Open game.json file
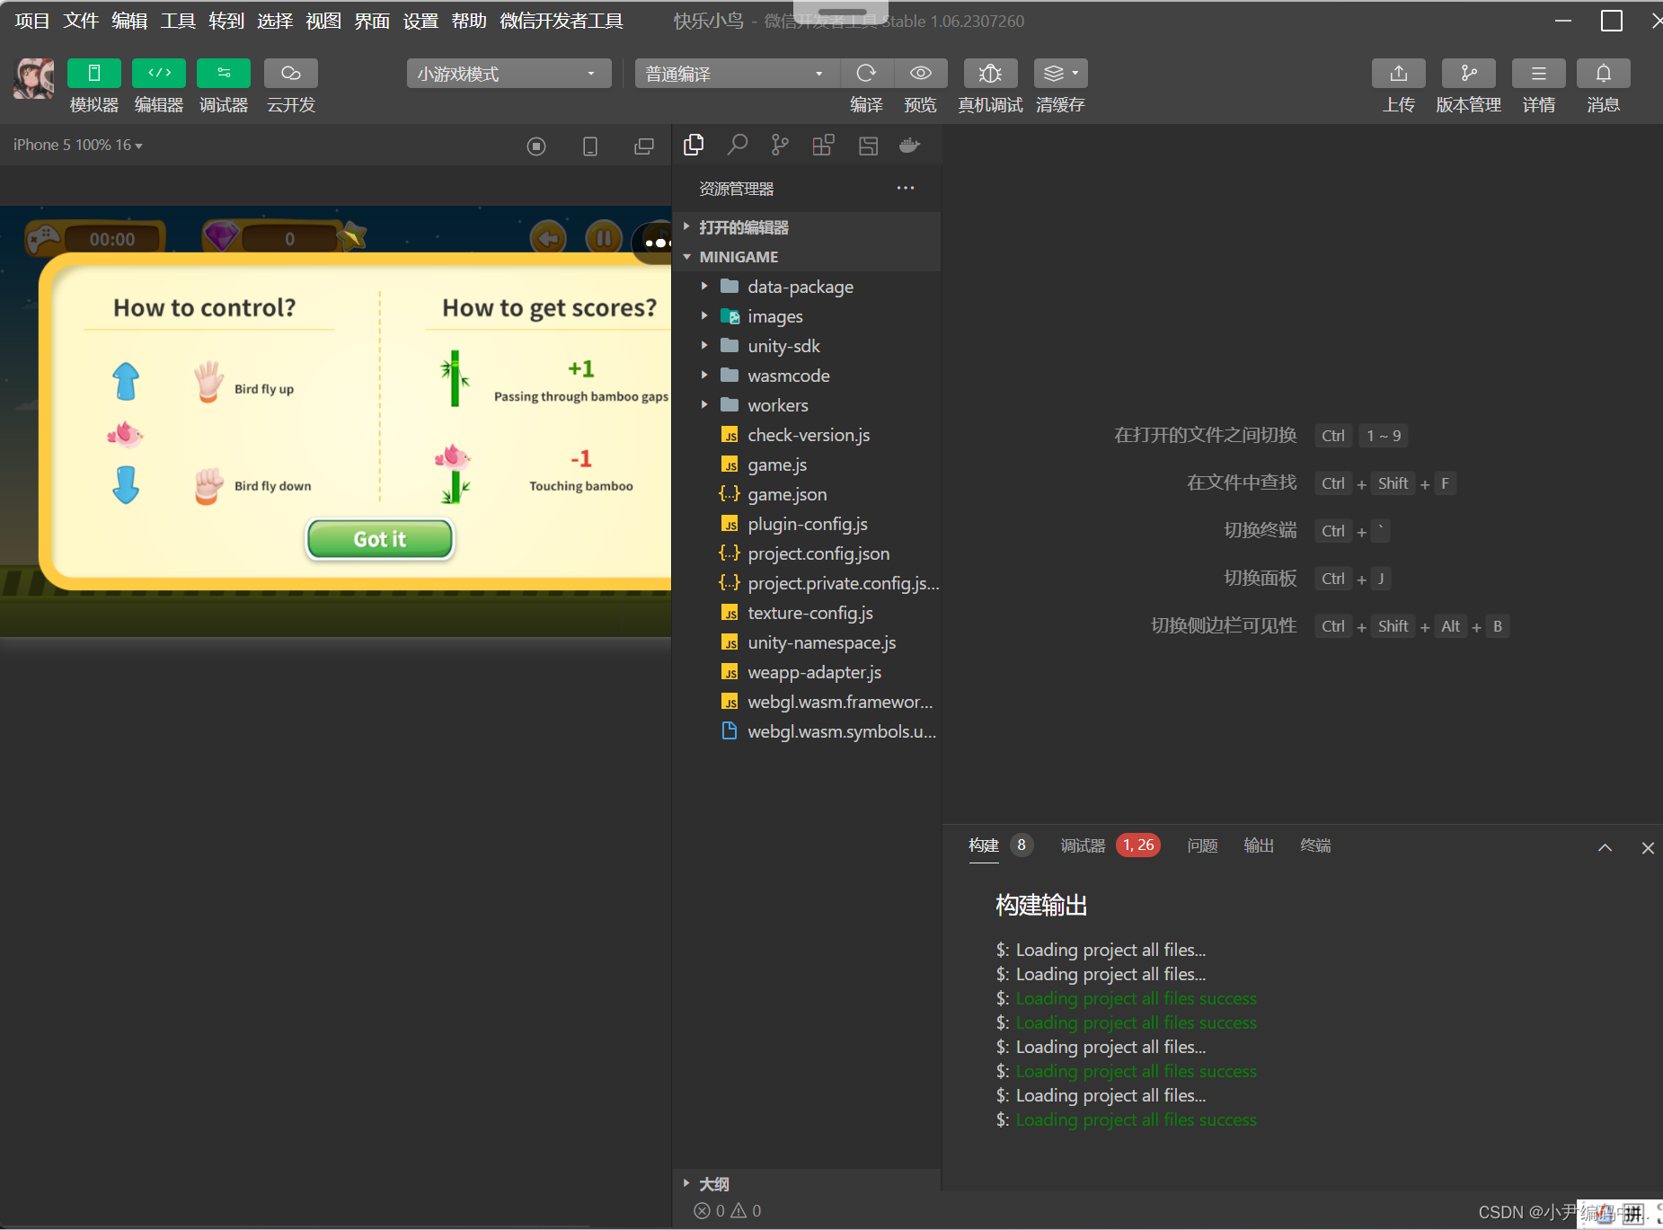1663x1230 pixels. point(807,494)
